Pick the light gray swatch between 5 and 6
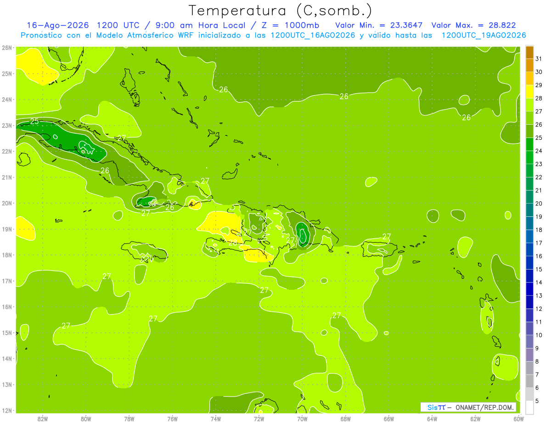Viewport: 551px width, 425px height. pyautogui.click(x=529, y=394)
